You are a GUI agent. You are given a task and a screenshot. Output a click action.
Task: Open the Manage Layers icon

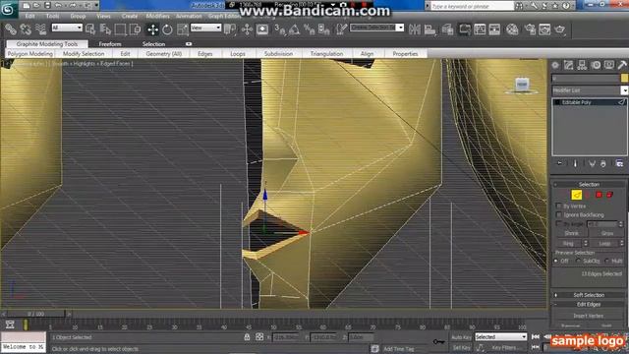(x=447, y=29)
